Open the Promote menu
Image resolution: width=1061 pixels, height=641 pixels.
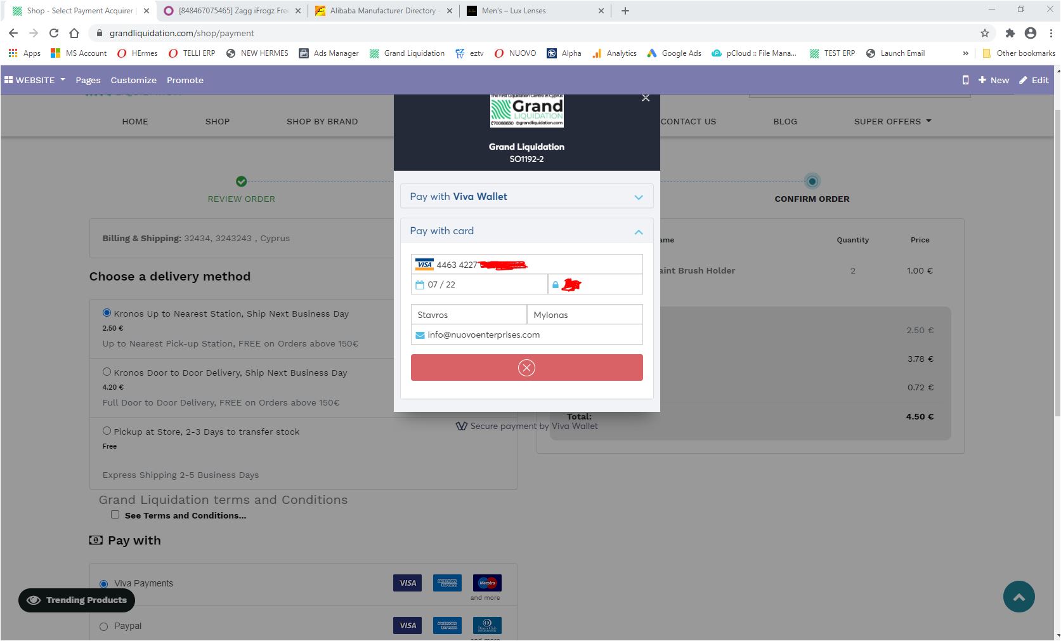pos(185,80)
